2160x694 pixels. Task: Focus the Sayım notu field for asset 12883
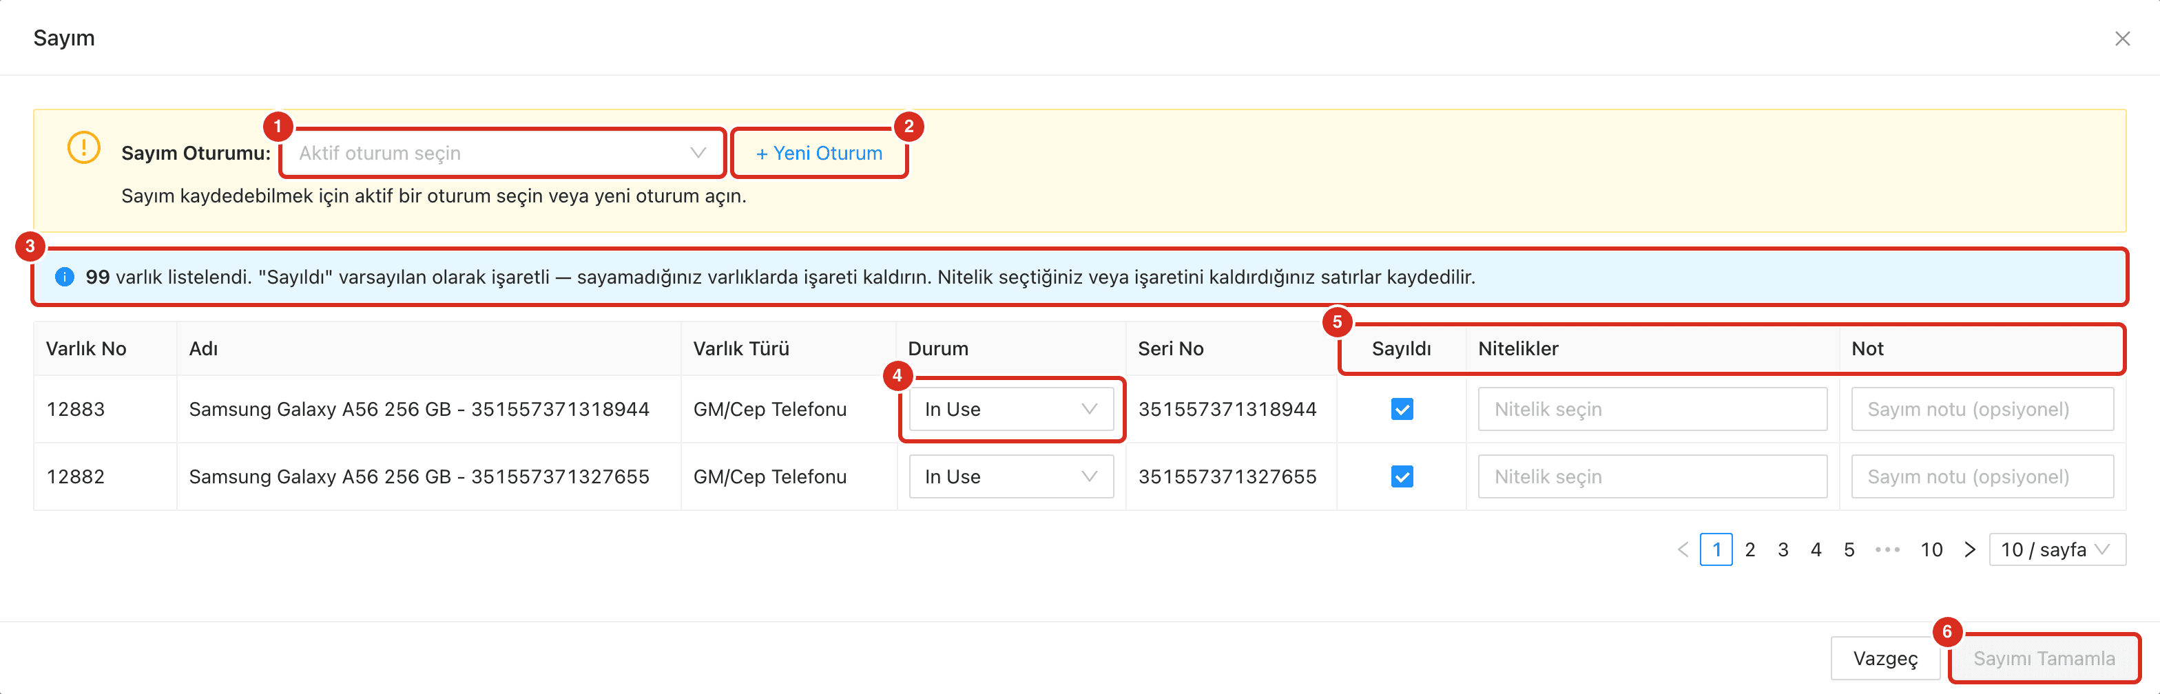click(x=1982, y=409)
